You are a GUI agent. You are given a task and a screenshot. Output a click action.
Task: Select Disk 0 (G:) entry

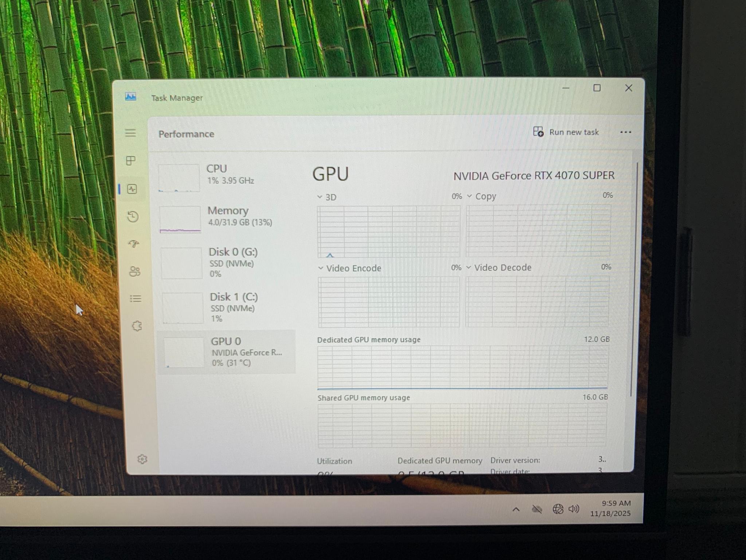[x=227, y=262]
